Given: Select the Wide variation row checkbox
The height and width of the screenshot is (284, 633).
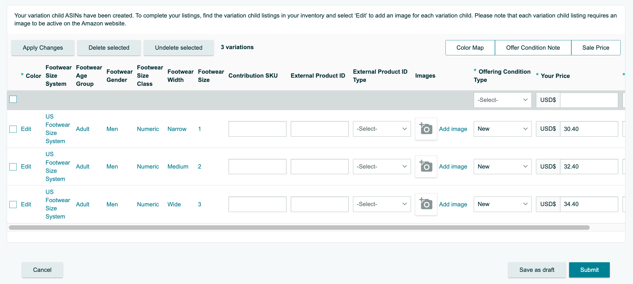Looking at the screenshot, I should tap(13, 204).
